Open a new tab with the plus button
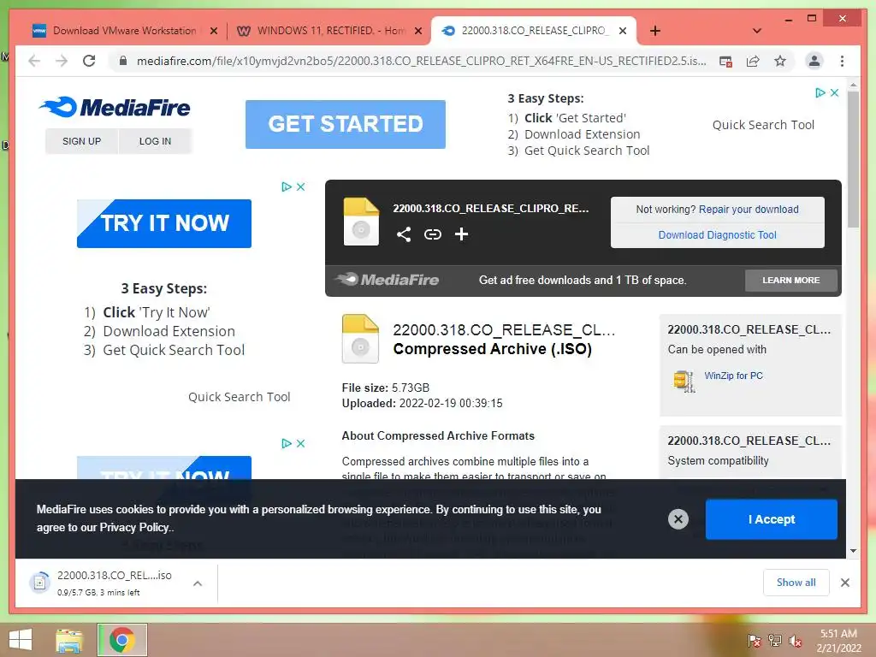Screen dimensions: 876x657 655,31
